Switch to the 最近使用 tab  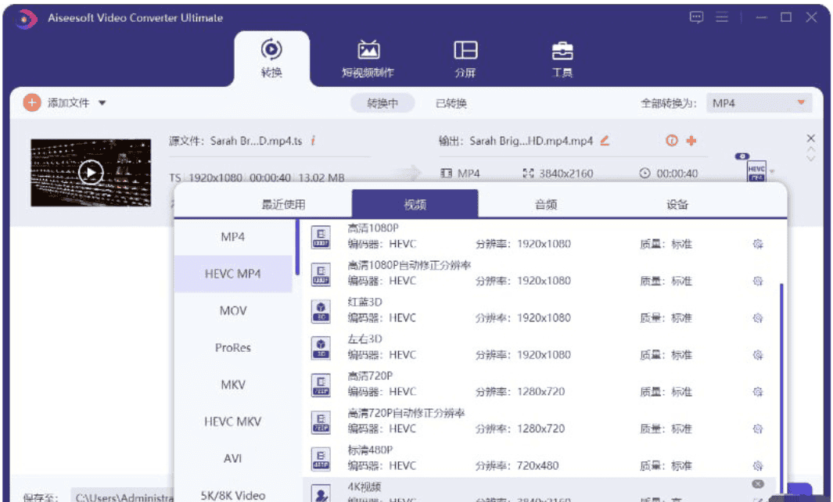pyautogui.click(x=283, y=205)
